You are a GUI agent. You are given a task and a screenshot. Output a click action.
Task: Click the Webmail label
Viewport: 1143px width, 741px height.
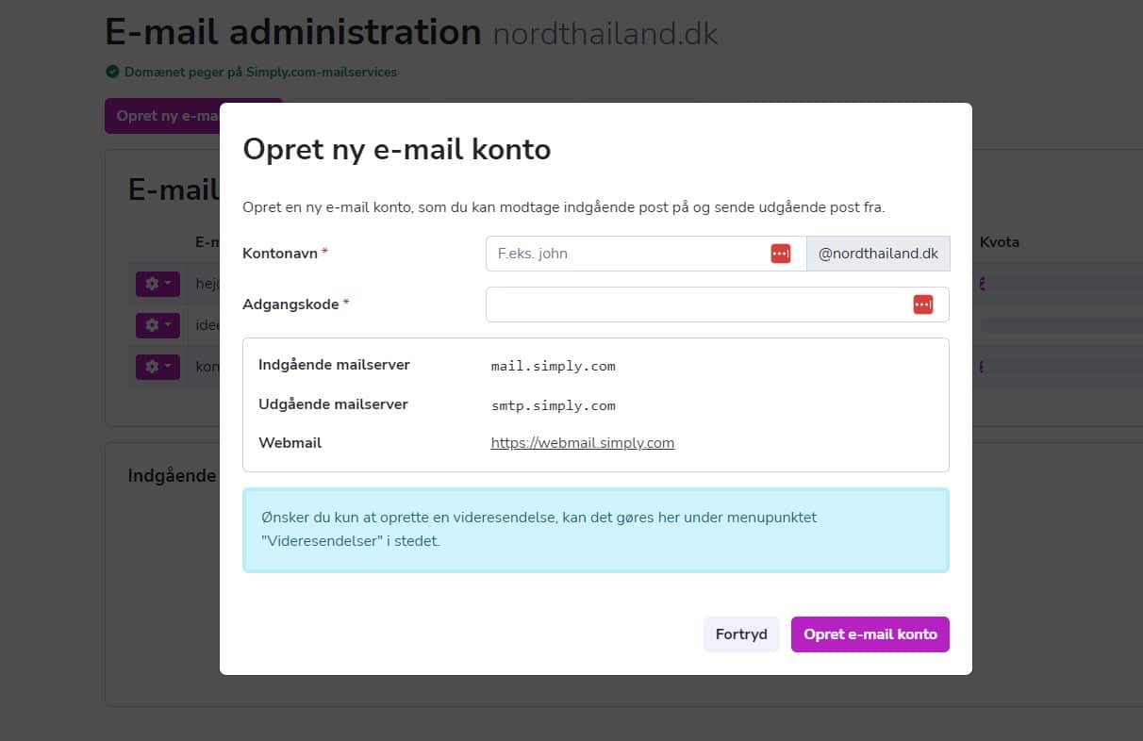tap(290, 443)
